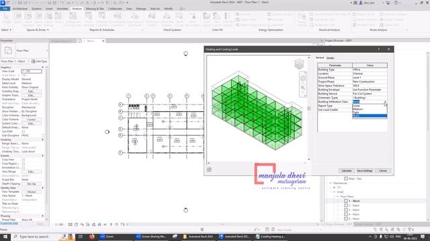Click the Task View icon in taskbar
The image size is (430, 241).
pos(81,236)
